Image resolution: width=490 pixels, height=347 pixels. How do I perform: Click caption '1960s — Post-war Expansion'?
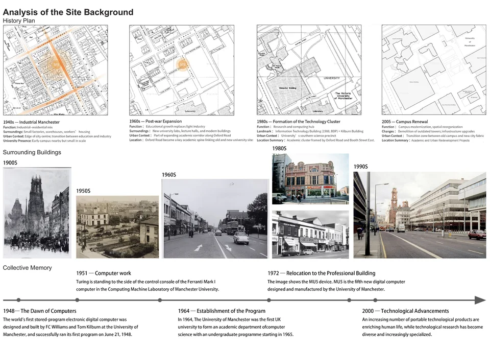tap(156, 121)
